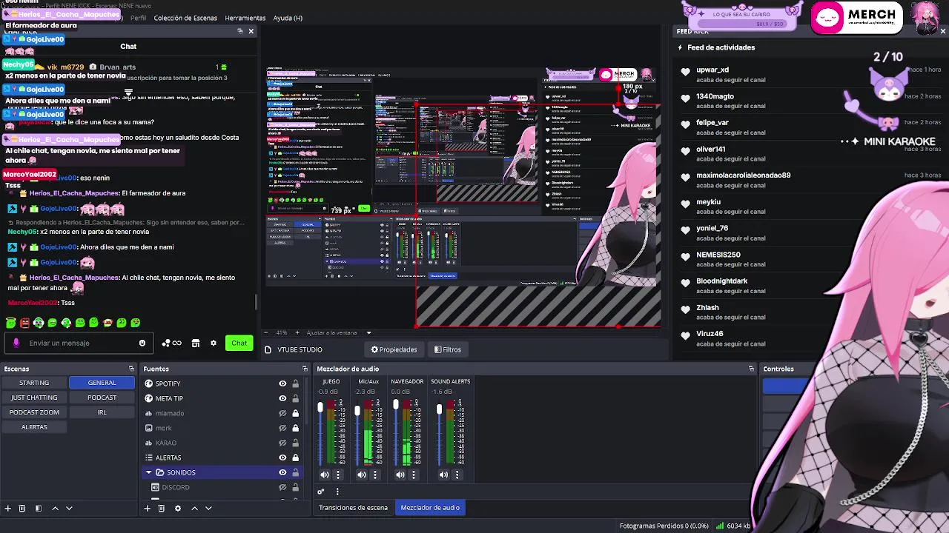Open JUEGO channel three-dot options

tap(338, 475)
